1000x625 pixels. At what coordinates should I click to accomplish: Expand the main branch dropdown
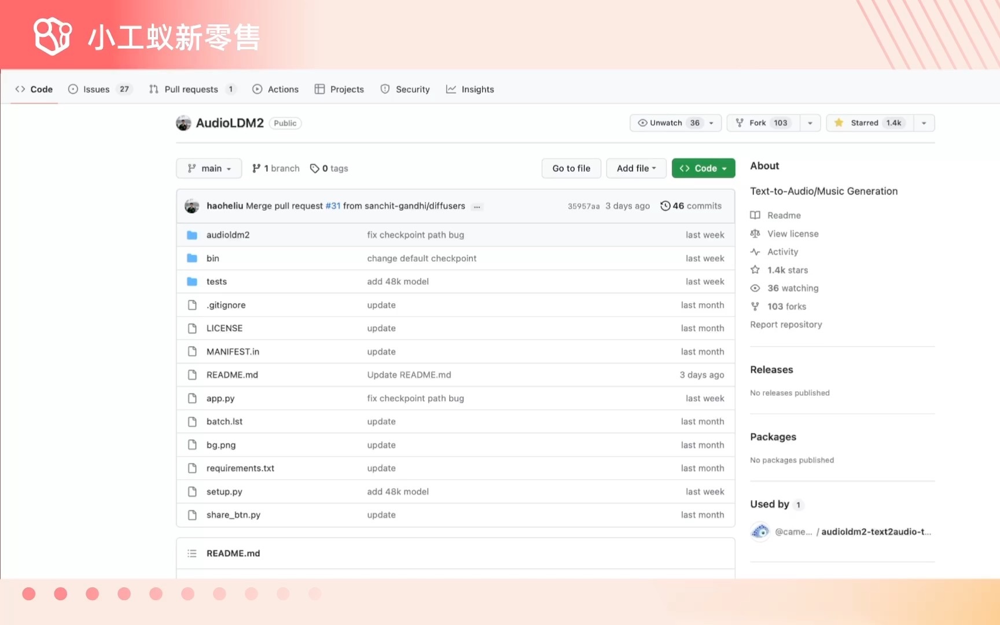pyautogui.click(x=209, y=168)
